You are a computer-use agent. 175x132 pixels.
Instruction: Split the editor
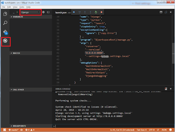161,12
